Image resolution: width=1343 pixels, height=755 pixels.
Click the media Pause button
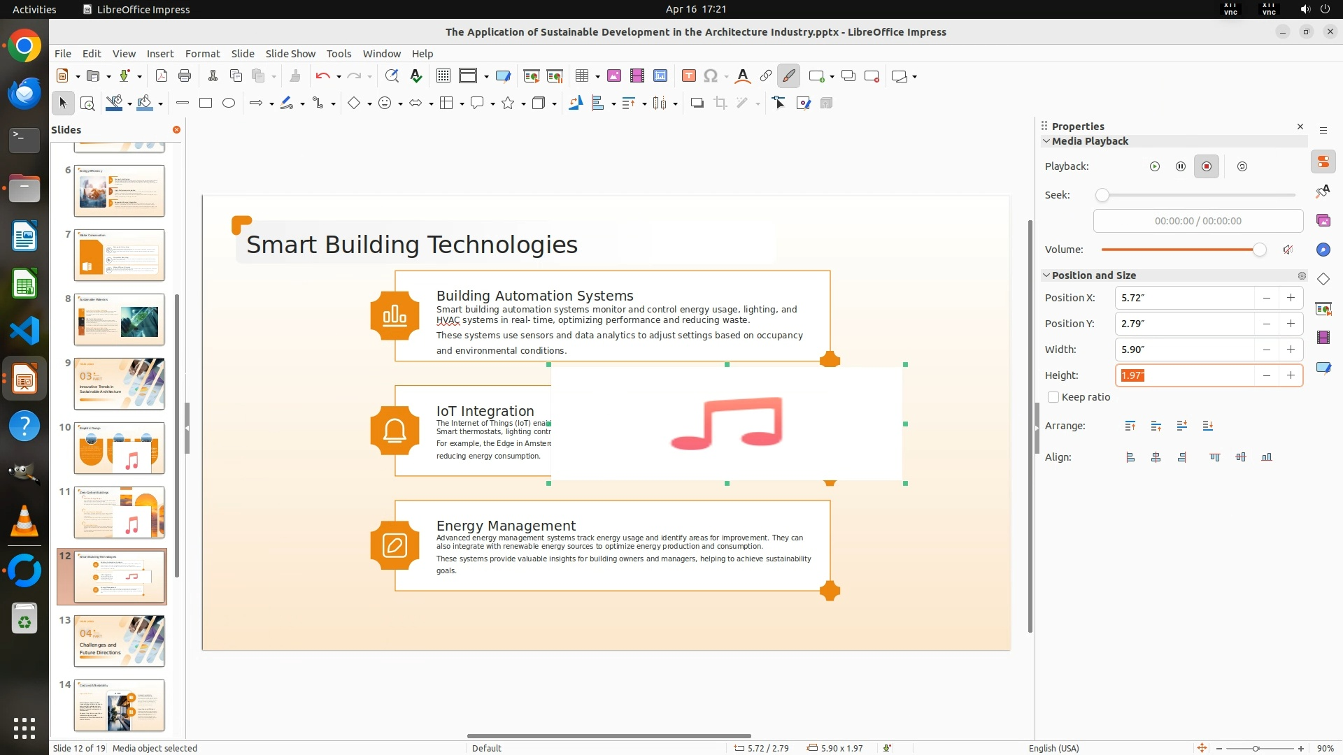click(x=1180, y=166)
